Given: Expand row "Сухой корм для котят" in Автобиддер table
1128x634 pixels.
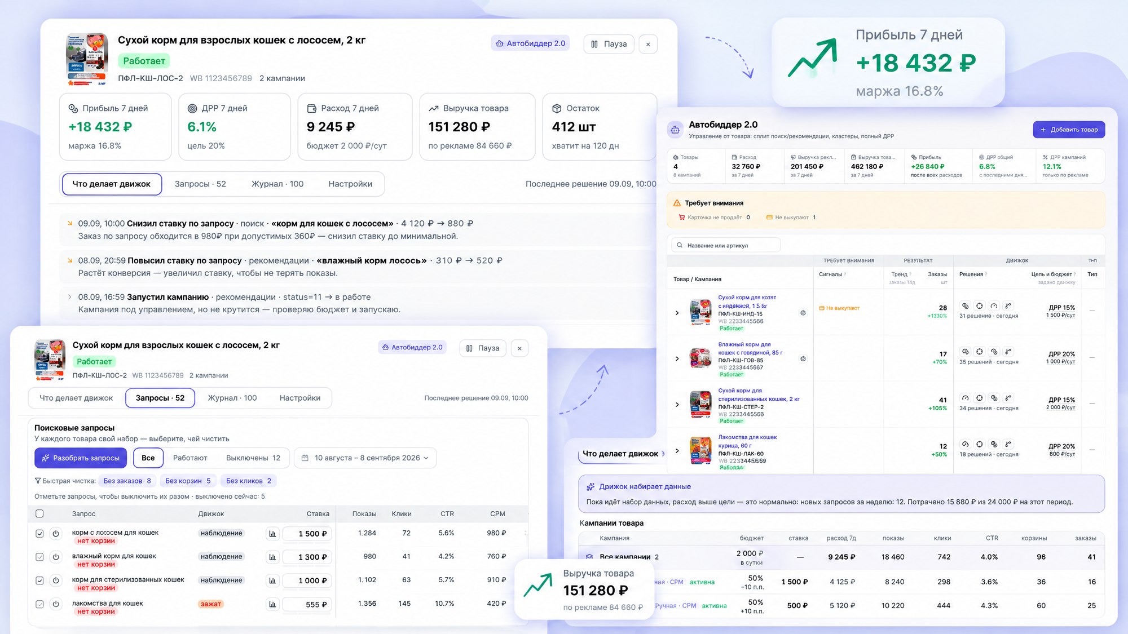Looking at the screenshot, I should point(677,313).
